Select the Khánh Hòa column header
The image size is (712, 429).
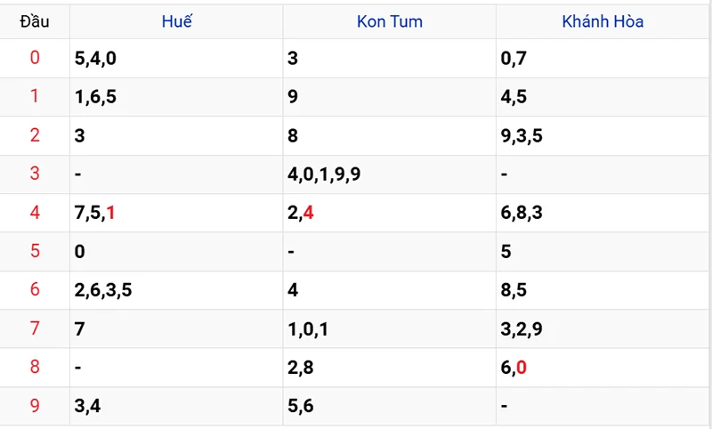tap(603, 22)
